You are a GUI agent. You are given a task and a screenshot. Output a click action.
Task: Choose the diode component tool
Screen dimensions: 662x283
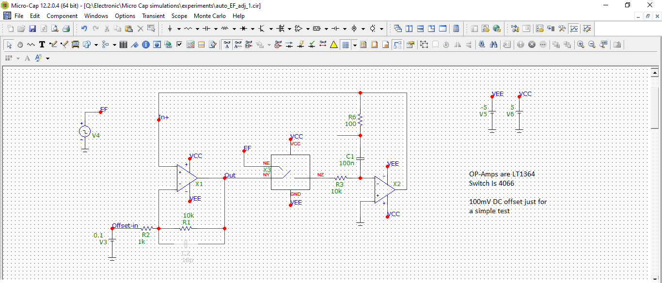(x=243, y=29)
